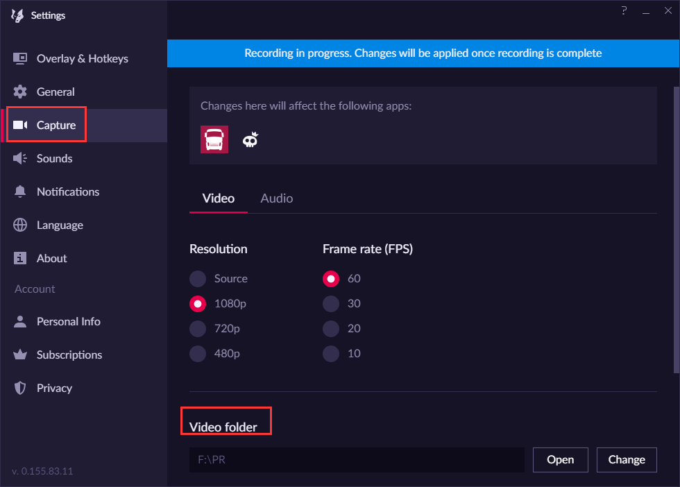Open the video folder
This screenshot has height=487, width=680.
point(560,459)
